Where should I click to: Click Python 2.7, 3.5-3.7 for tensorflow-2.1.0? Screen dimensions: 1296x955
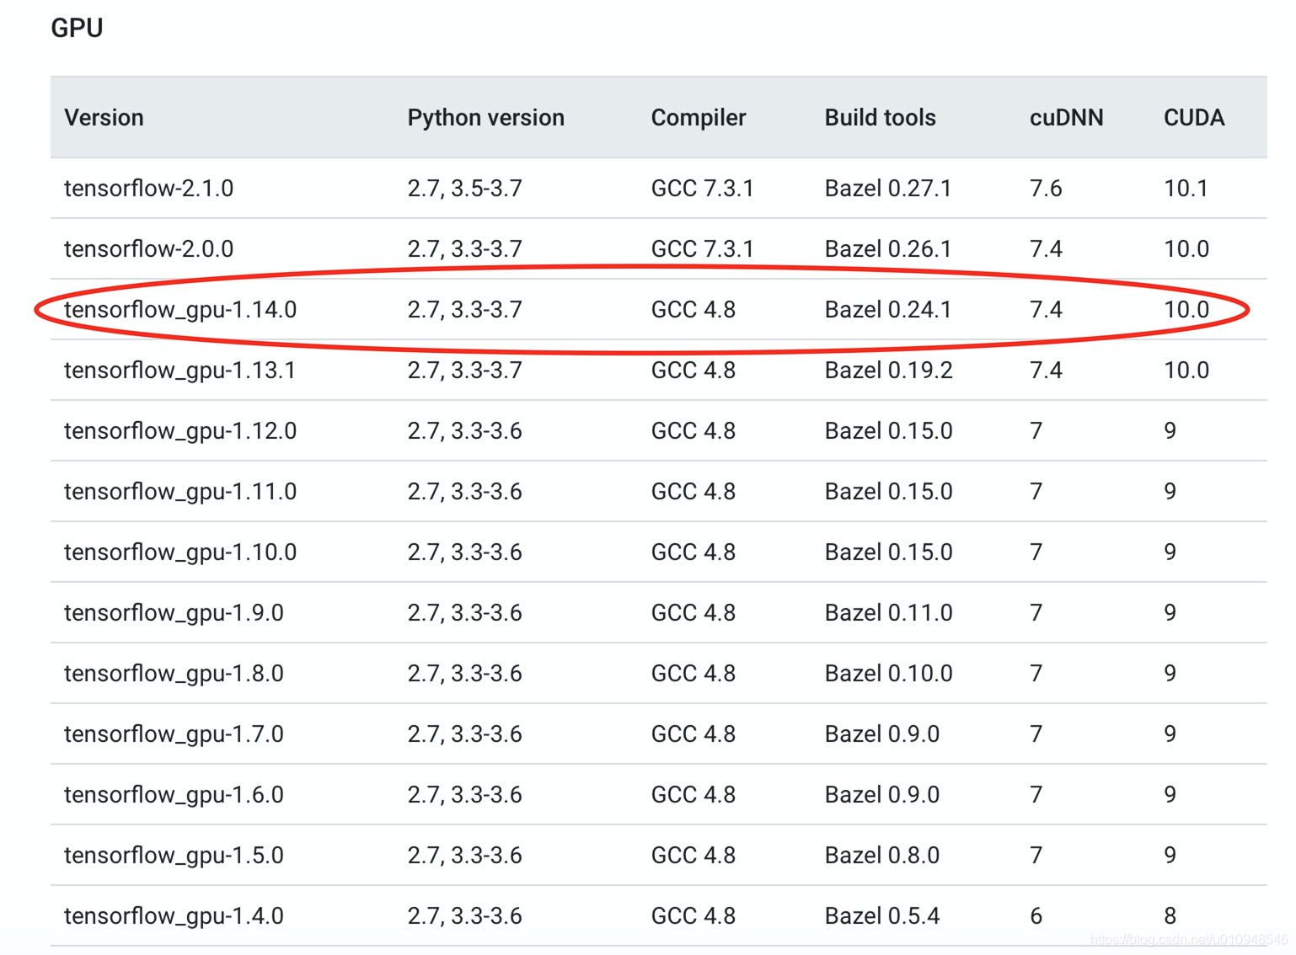tap(464, 188)
